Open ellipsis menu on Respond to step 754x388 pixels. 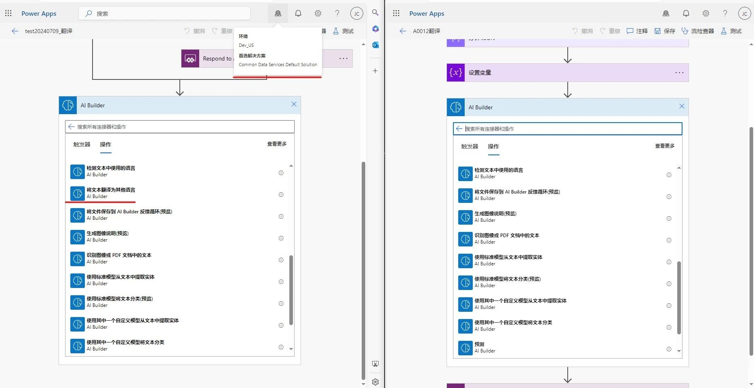(343, 58)
